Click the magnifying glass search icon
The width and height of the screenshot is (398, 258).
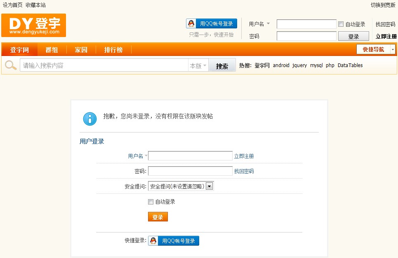10,65
